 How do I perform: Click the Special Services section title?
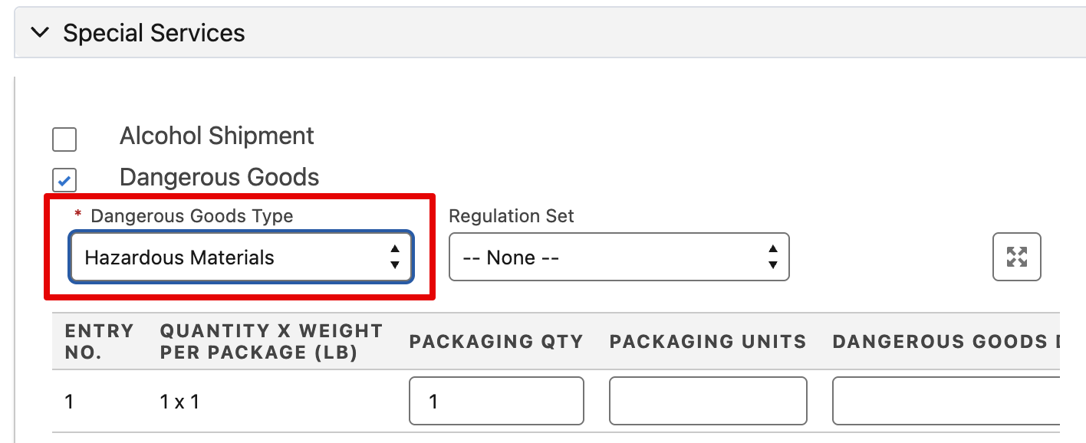tap(154, 33)
